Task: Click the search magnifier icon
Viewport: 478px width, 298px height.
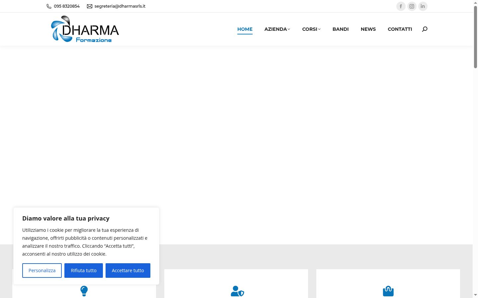Action: coord(425,29)
